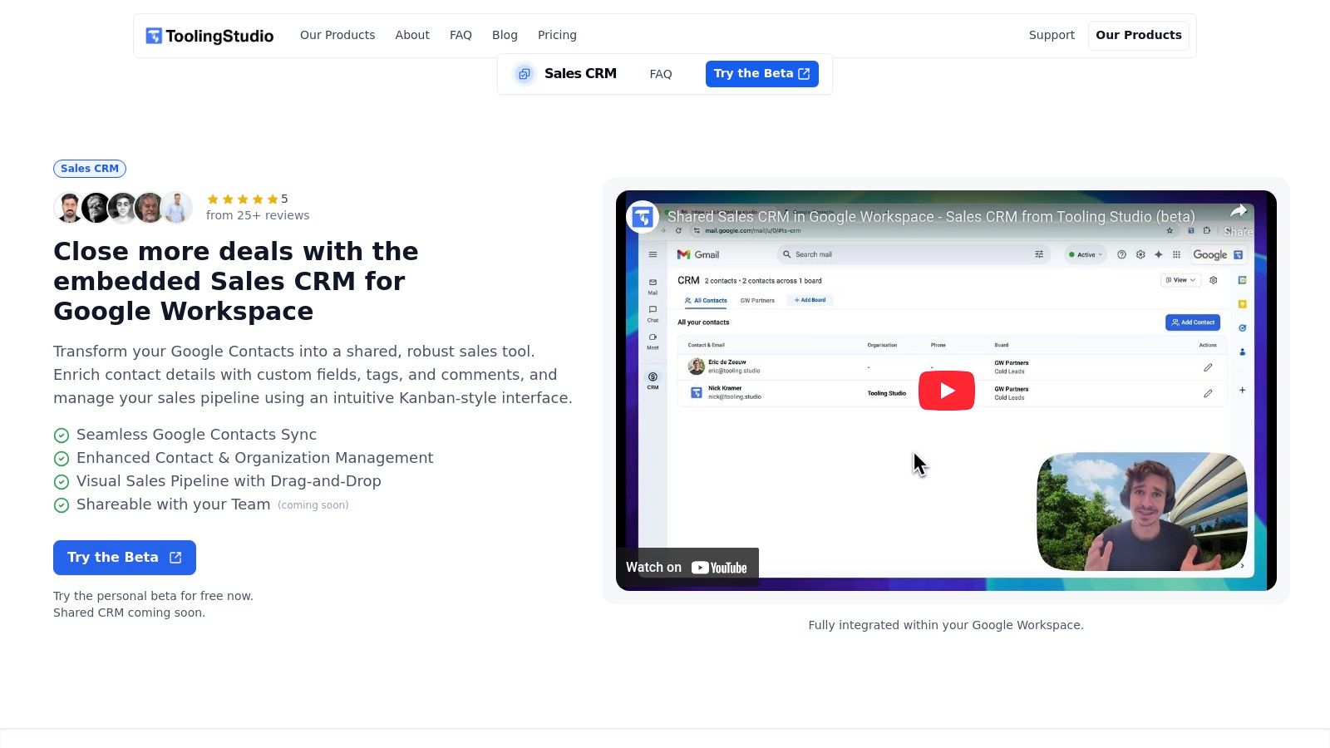
Task: Click the '(coming soon)' label
Action: (x=313, y=505)
